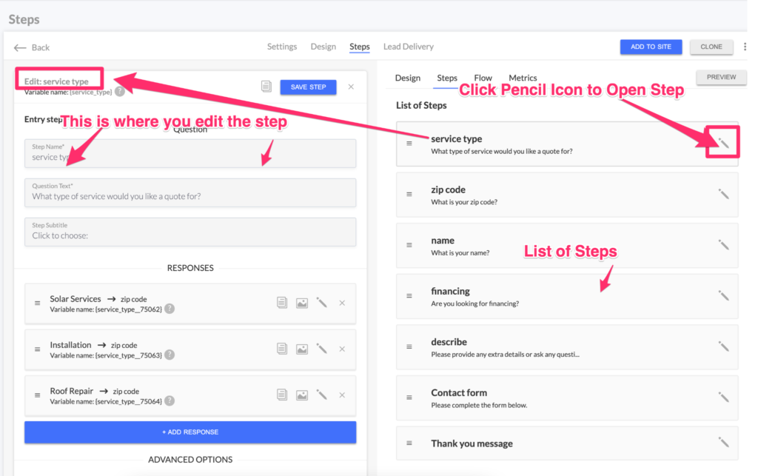Open jump logic document icon for Installation response
The image size is (758, 476).
pos(281,349)
